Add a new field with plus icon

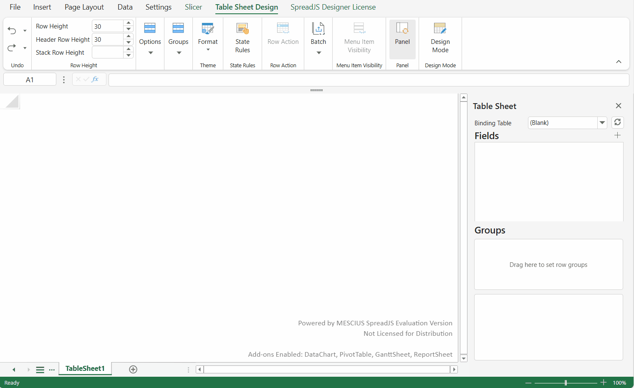point(618,135)
